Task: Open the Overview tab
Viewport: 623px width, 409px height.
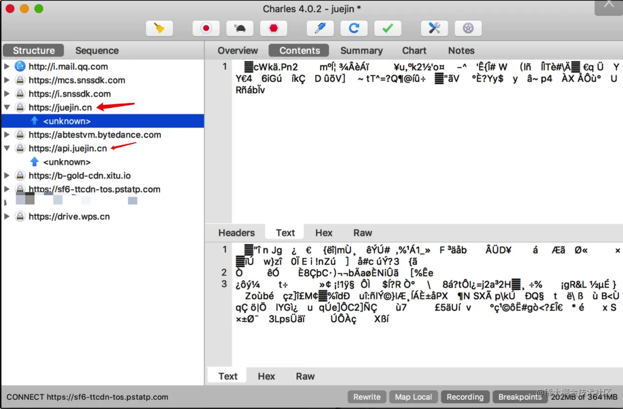Action: pos(238,50)
